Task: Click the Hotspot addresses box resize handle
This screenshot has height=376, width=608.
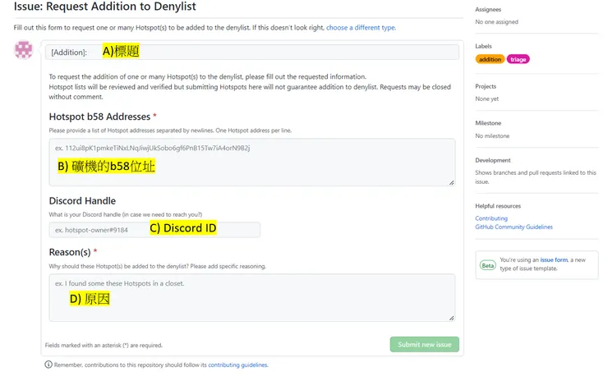Action: click(x=451, y=181)
